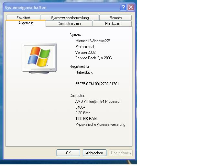207x166 pixels.
Task: Click the Abbrechen button
Action: tap(94, 153)
